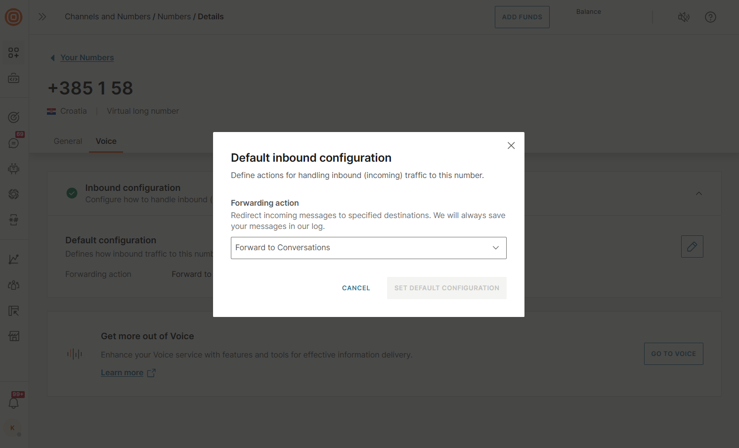Screen dimensions: 739x448
Task: Click Set Default Configuration button
Action: click(446, 288)
